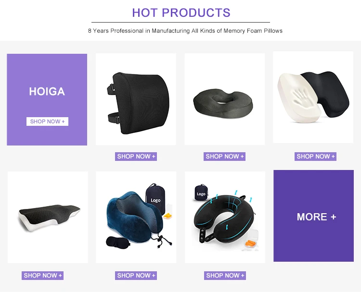The width and height of the screenshot is (361, 303).
Task: Click Shop Now under the contour pillow
Action: pos(42,276)
